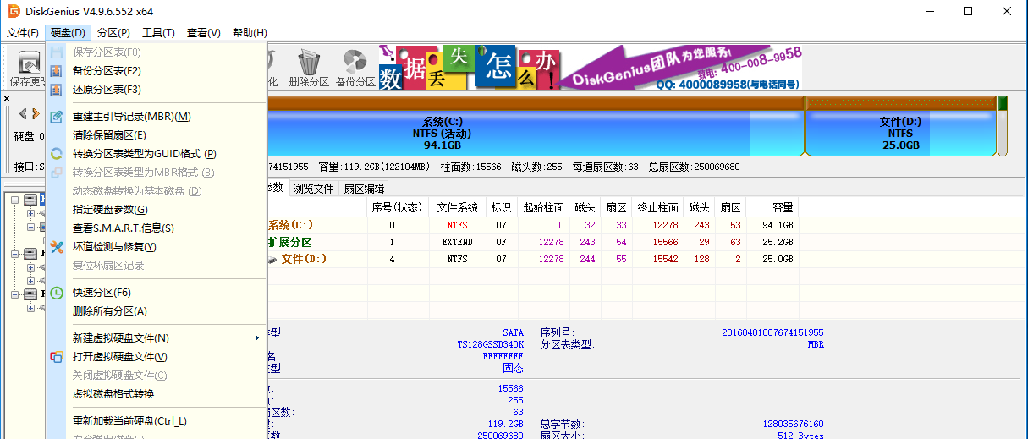Click the 还原分区表 menu icon

click(57, 90)
